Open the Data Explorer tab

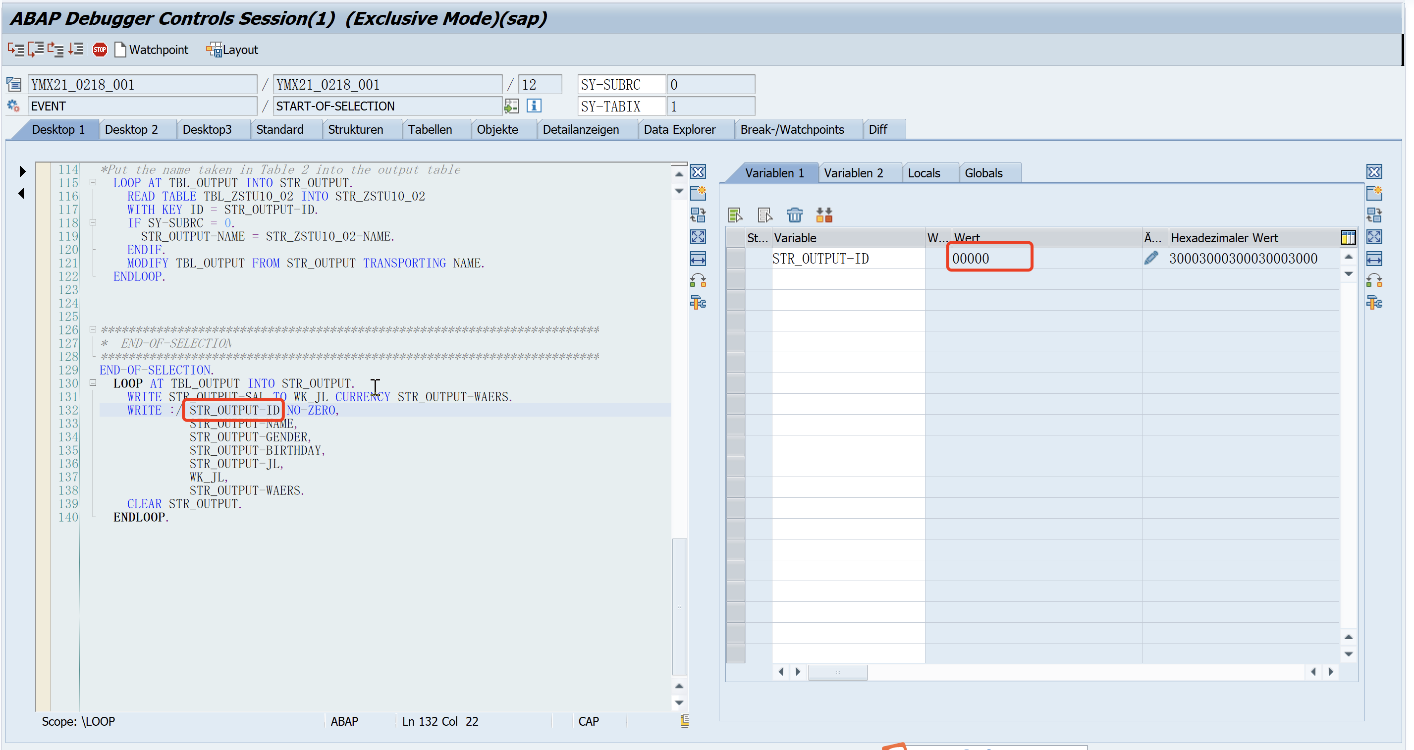point(680,129)
